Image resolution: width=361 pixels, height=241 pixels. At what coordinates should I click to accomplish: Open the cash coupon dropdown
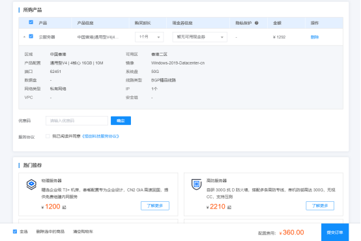(x=200, y=37)
